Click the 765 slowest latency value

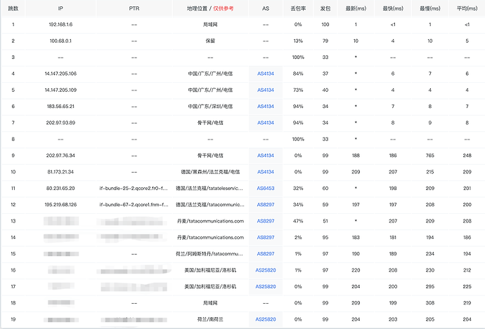(430, 156)
